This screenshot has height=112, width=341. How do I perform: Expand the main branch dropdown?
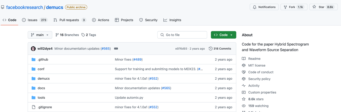40,35
